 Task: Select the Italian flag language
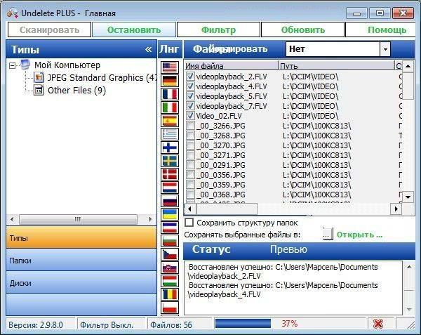pos(170,107)
